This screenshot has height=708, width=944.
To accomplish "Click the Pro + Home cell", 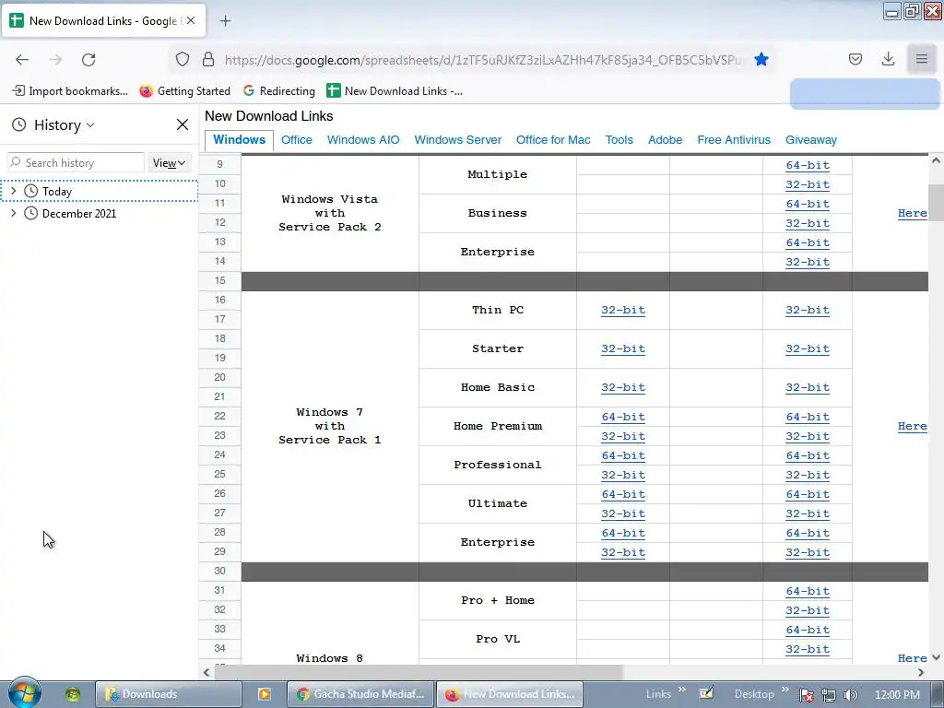I will point(497,600).
